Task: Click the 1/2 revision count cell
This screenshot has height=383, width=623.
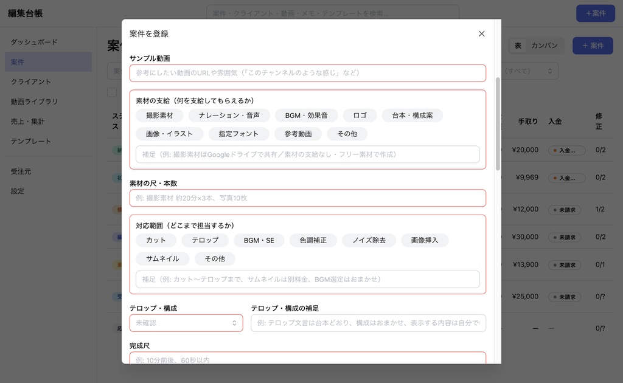Action: (600, 209)
